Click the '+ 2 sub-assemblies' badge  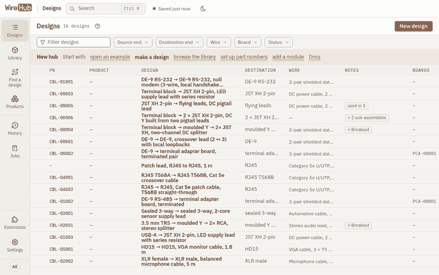367,118
